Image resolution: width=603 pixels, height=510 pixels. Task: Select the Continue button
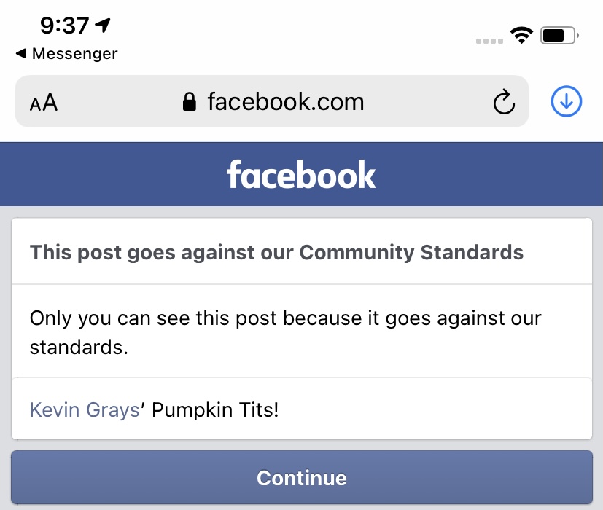pos(301,479)
